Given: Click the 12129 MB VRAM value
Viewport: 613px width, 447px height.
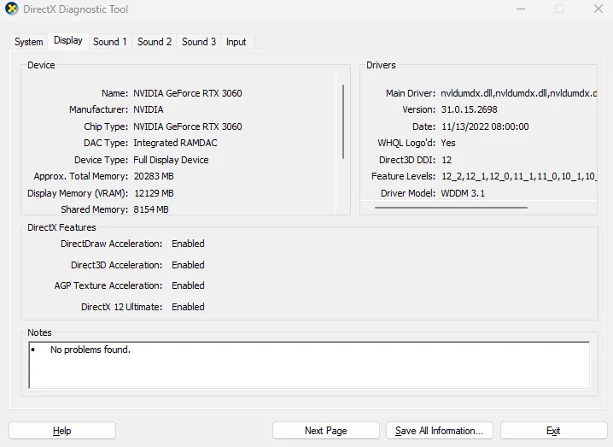Looking at the screenshot, I should pyautogui.click(x=154, y=193).
